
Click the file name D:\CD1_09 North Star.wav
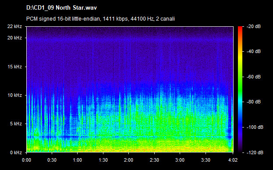pyautogui.click(x=61, y=7)
